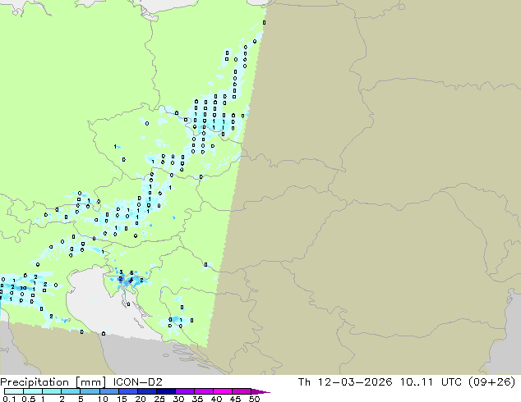This screenshot has height=402, width=521.
Task: Click the '45' legend scale label
Action: point(235,399)
